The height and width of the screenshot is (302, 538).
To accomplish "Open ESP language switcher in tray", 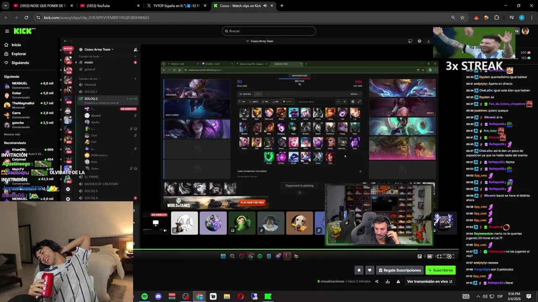I will pos(499,297).
